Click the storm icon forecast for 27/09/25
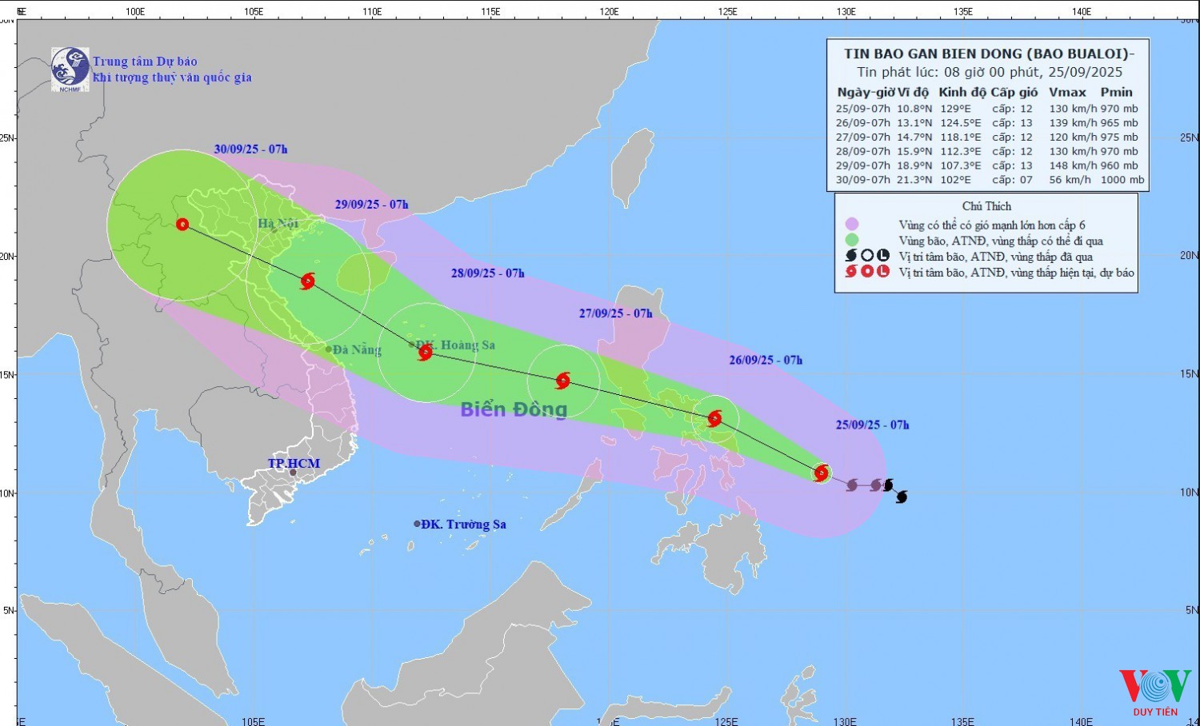The image size is (1200, 726). click(563, 380)
